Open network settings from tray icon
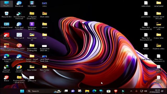This screenshot has width=167, height=94. coord(141,91)
